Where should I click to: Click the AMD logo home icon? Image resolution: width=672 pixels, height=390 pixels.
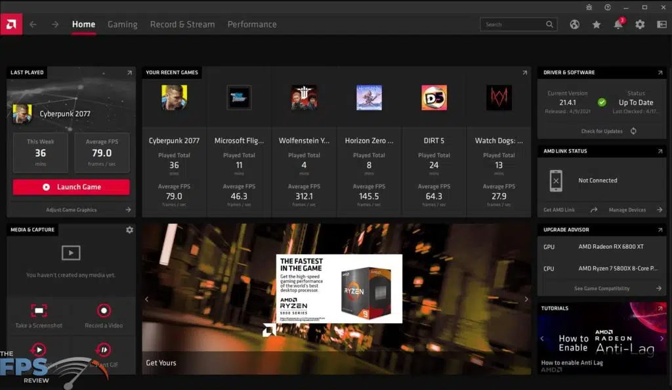click(x=11, y=24)
